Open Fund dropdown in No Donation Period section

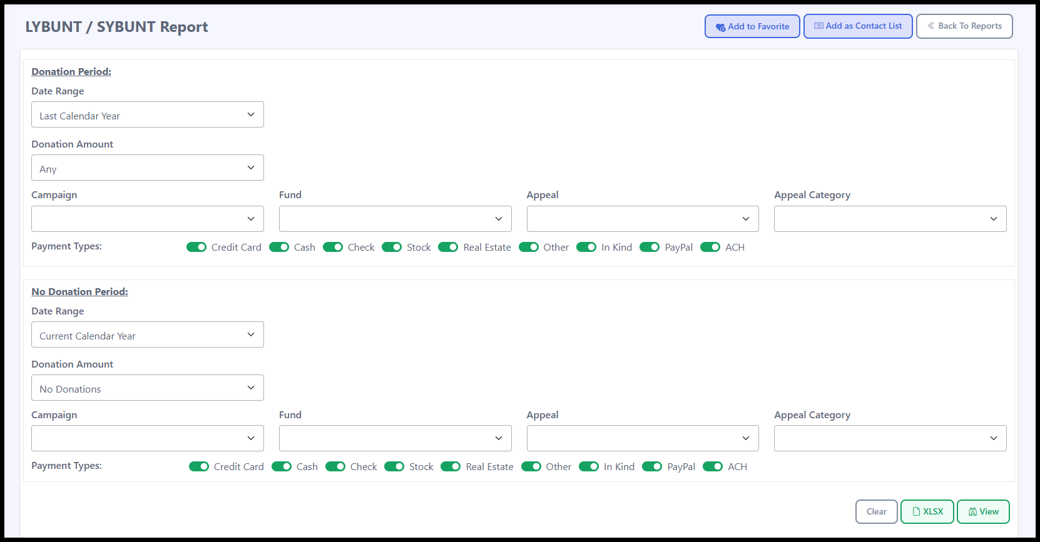pyautogui.click(x=395, y=438)
